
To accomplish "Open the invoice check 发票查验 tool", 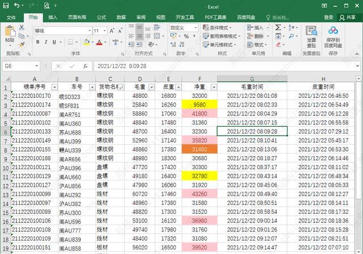I will 311,35.
